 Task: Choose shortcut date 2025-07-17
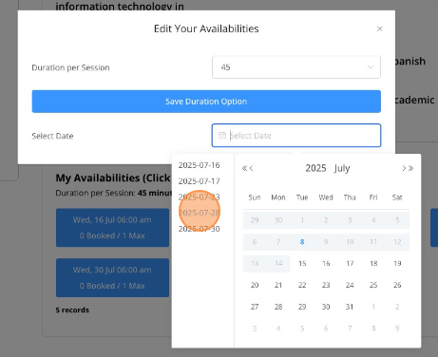199,181
